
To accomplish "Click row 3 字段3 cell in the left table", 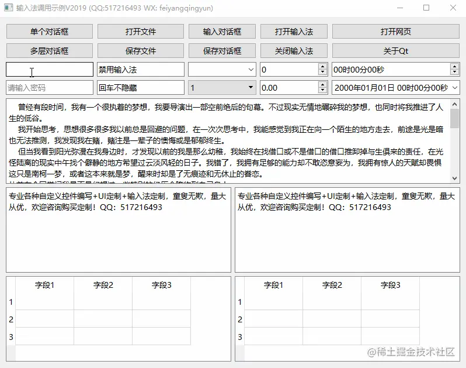I will point(161,336).
